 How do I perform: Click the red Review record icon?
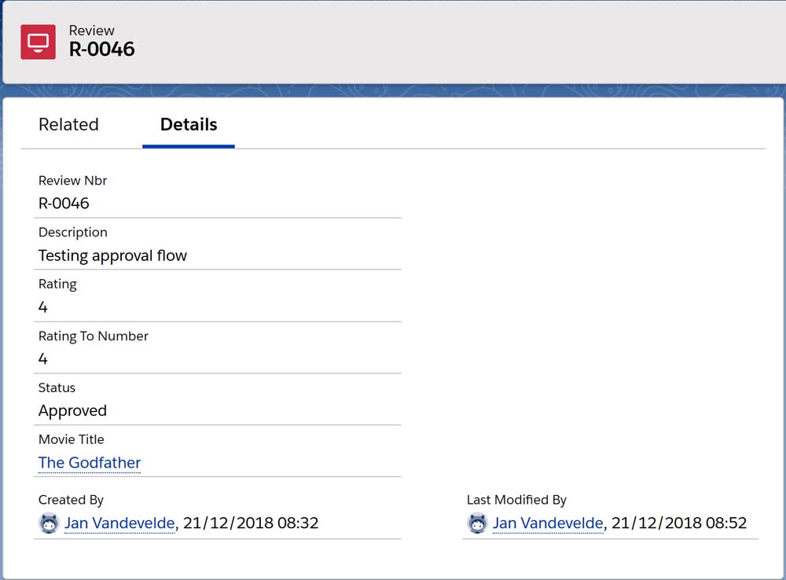point(38,42)
